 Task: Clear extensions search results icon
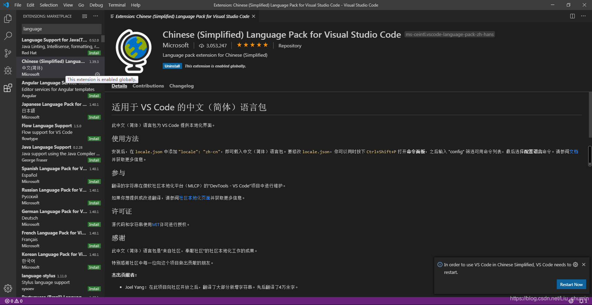85,16
